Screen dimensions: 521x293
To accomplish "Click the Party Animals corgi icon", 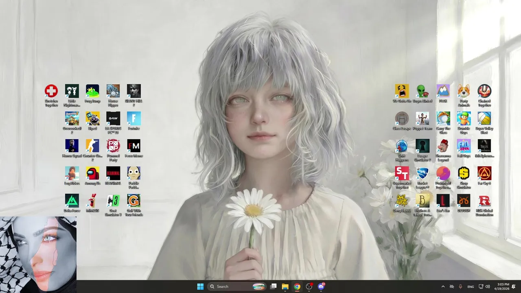I will pyautogui.click(x=464, y=91).
